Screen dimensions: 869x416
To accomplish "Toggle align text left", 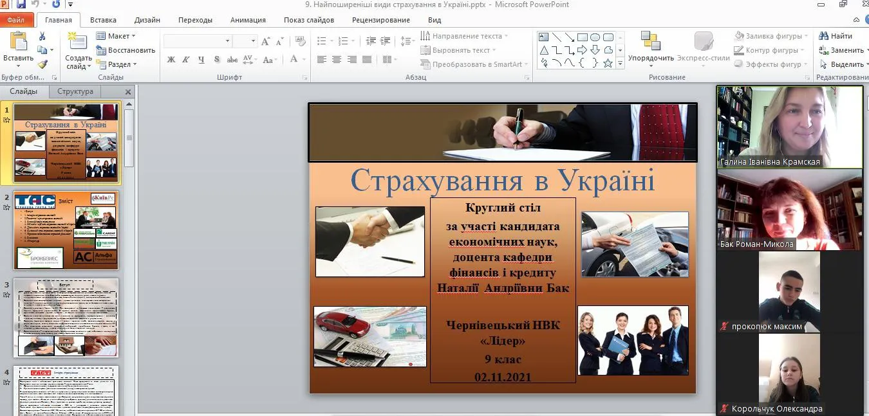I will click(x=322, y=59).
